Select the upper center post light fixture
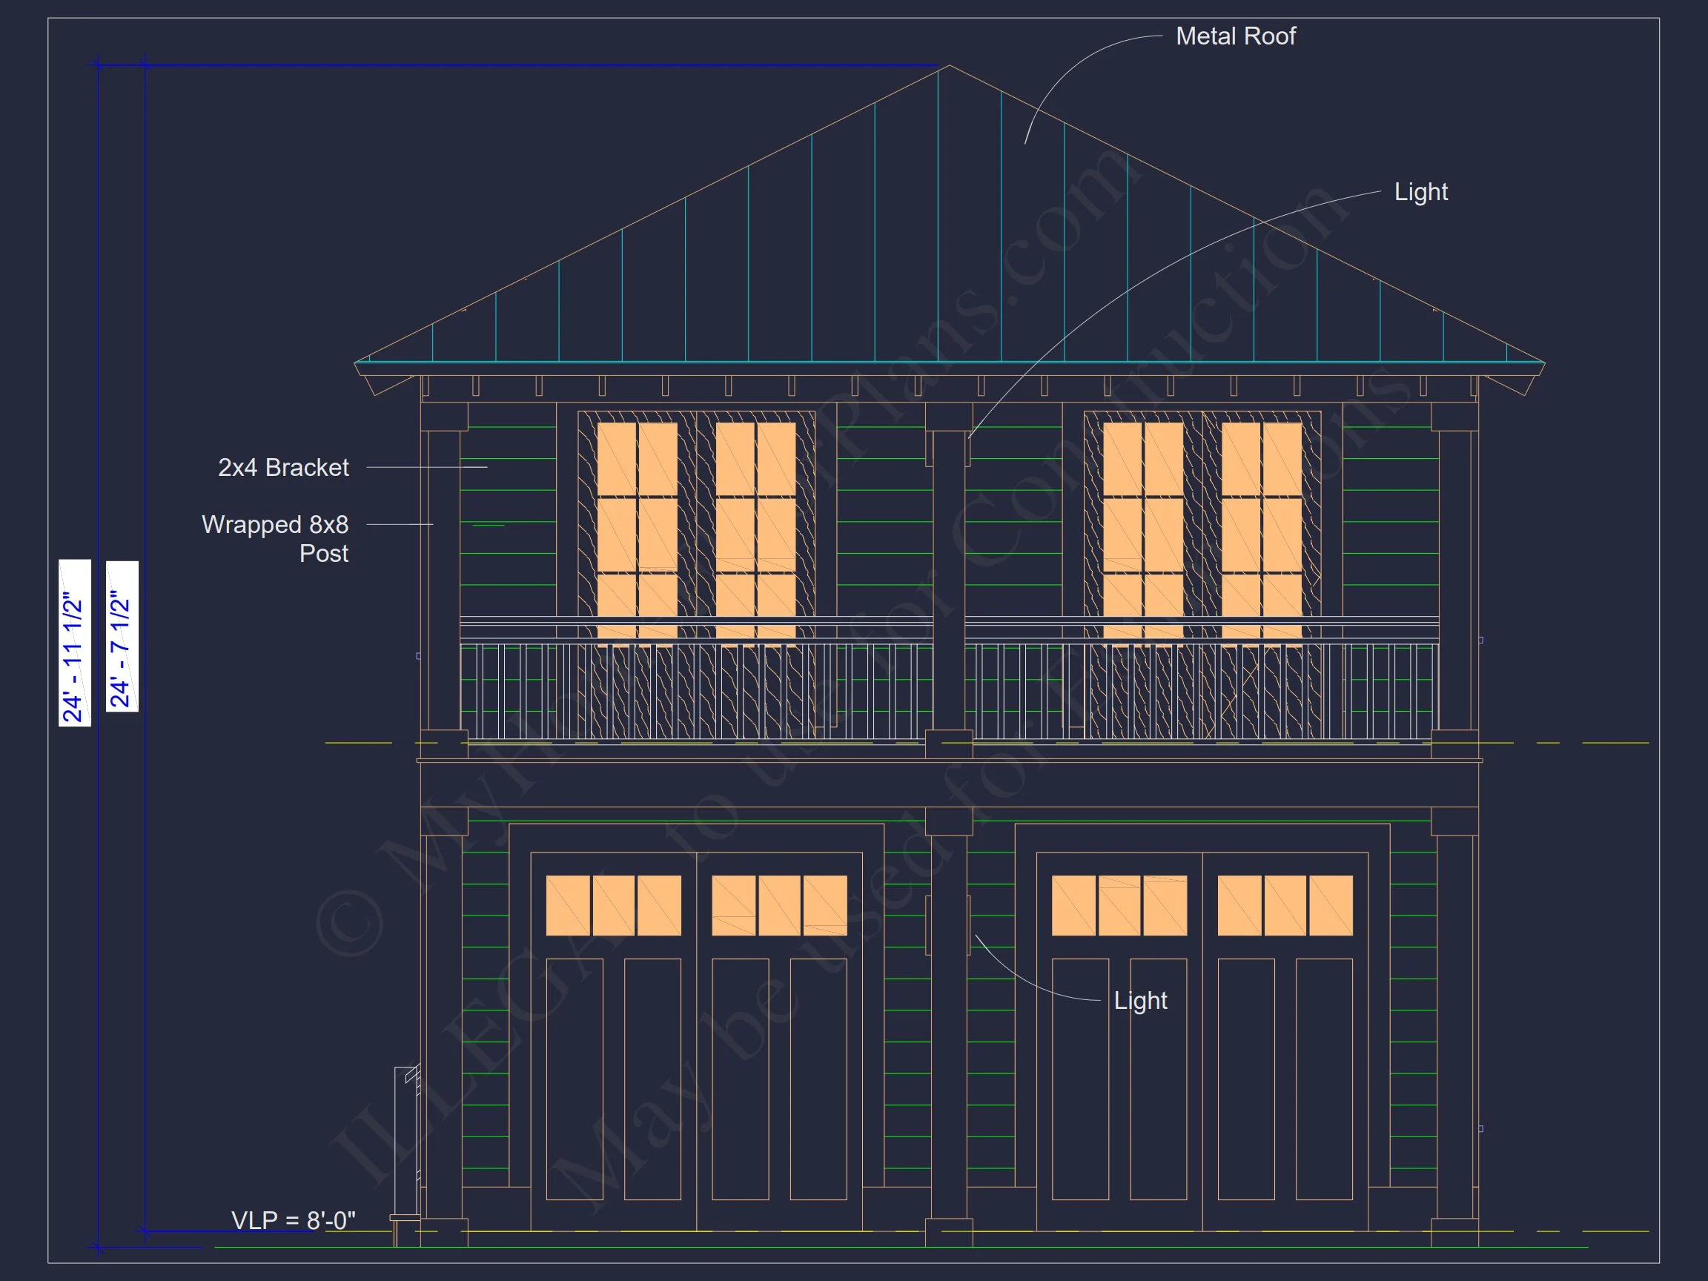The height and width of the screenshot is (1281, 1708). point(968,448)
